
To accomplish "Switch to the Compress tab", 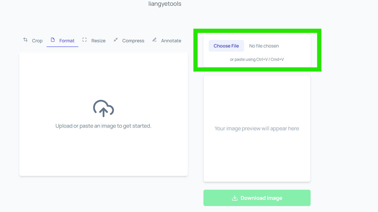I will coord(133,41).
